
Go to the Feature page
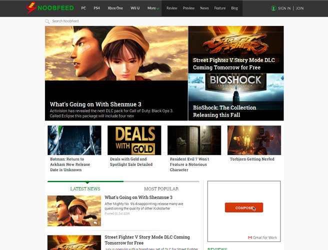tap(220, 8)
